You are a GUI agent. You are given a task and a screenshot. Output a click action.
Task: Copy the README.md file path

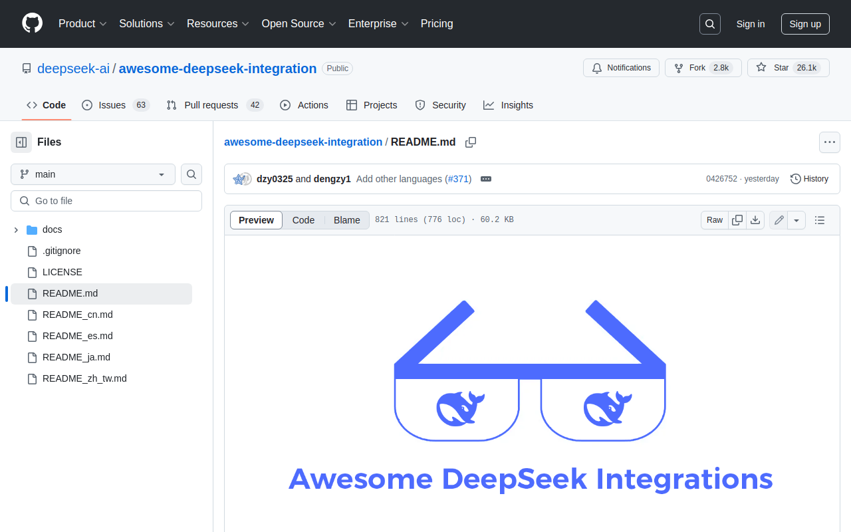pyautogui.click(x=471, y=142)
